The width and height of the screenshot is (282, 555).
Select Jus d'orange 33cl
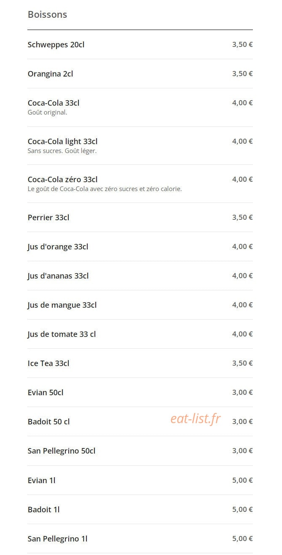[x=140, y=246]
